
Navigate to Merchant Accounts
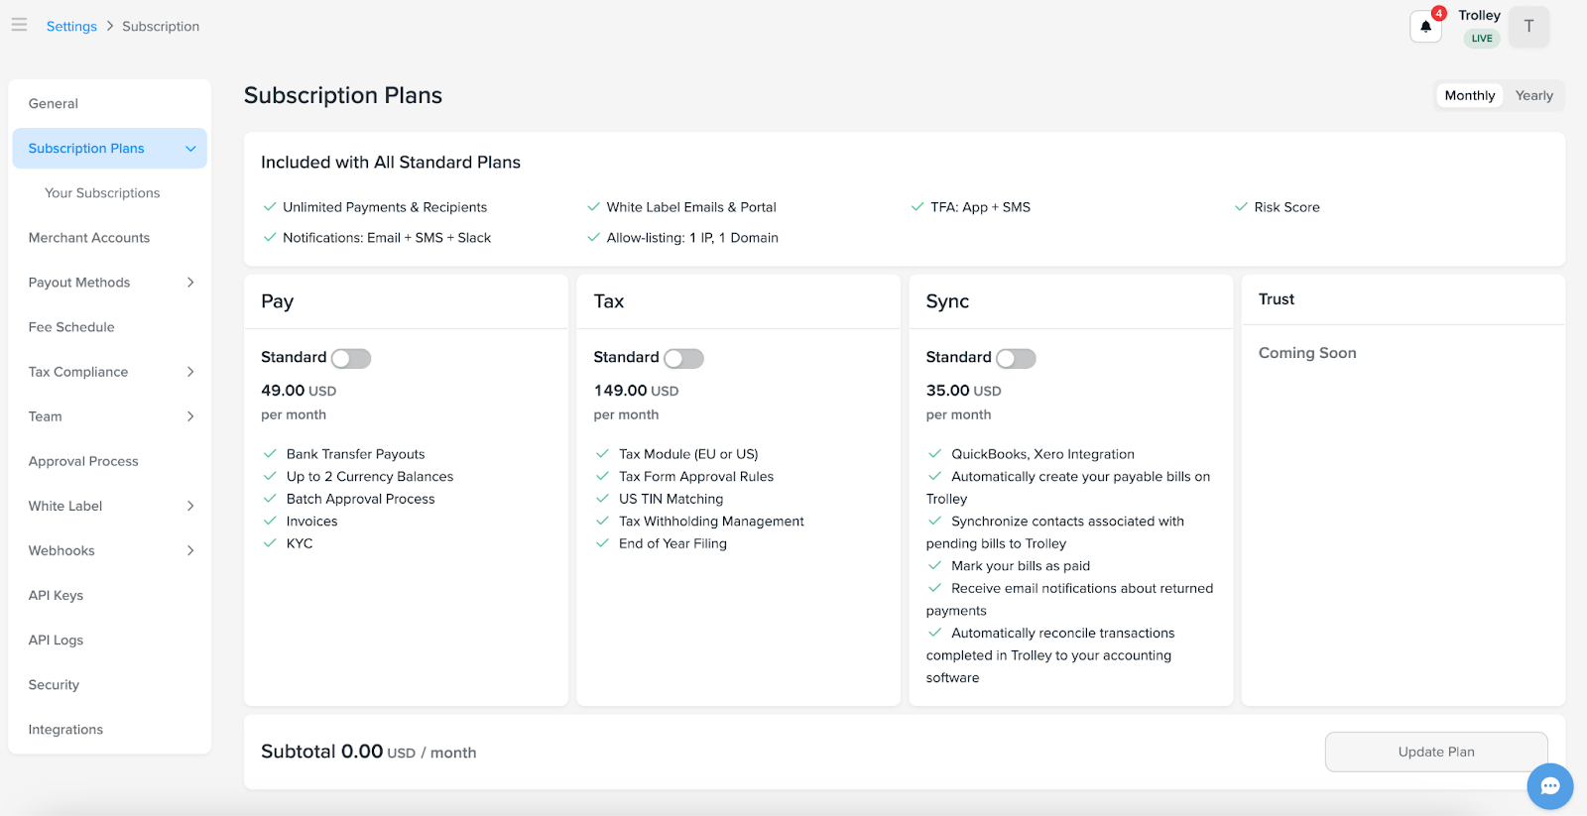click(x=89, y=238)
